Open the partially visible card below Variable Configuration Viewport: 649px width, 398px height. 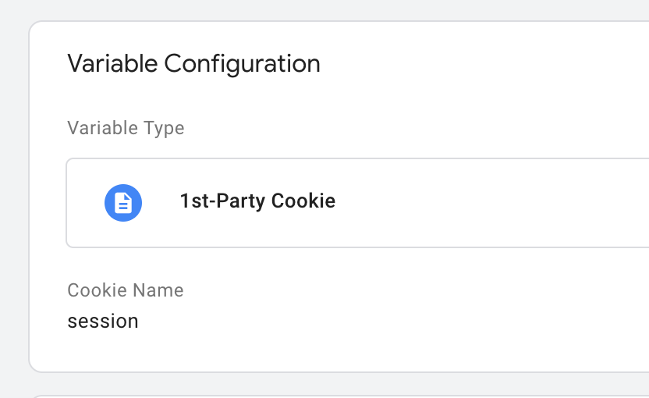click(x=339, y=396)
